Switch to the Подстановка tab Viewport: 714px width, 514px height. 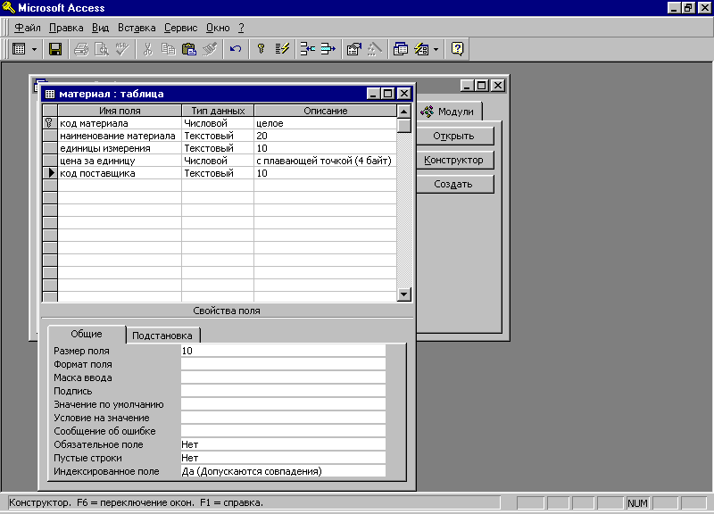pos(162,336)
